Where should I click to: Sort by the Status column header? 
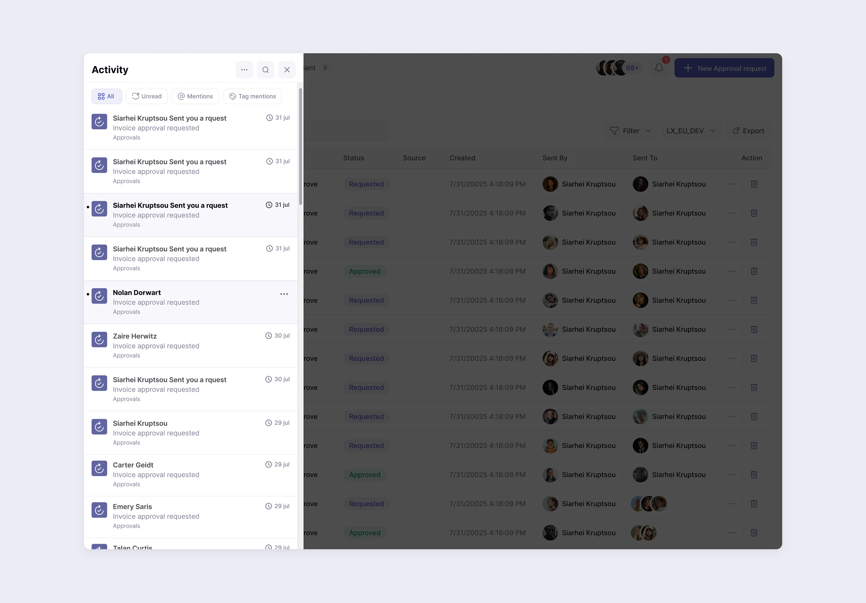[x=354, y=158]
